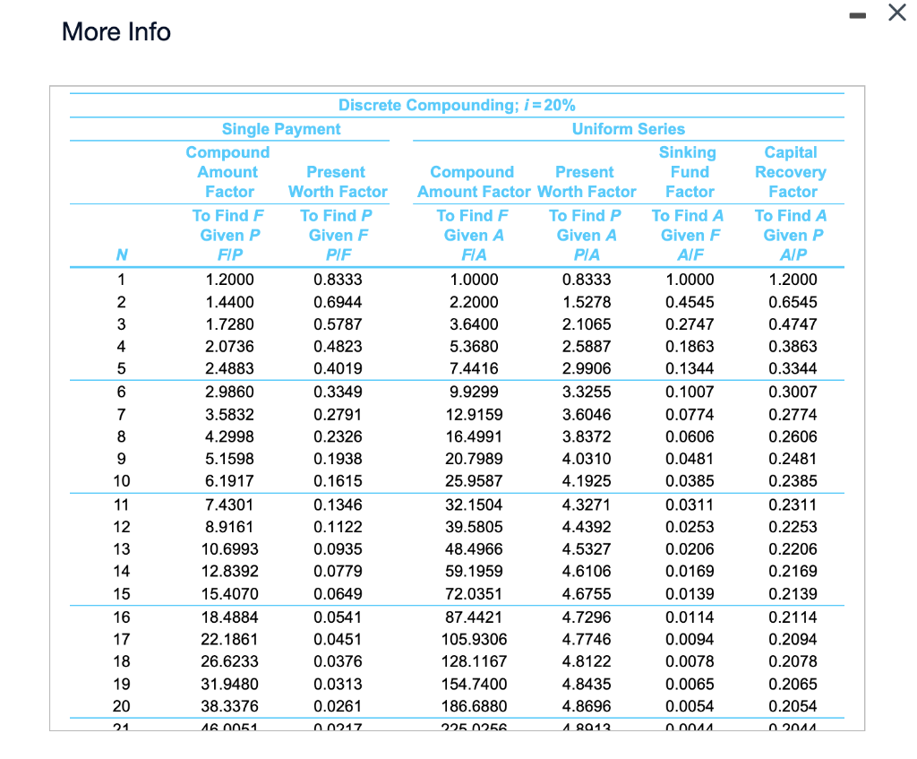Select the P/F column header

pos(338,255)
